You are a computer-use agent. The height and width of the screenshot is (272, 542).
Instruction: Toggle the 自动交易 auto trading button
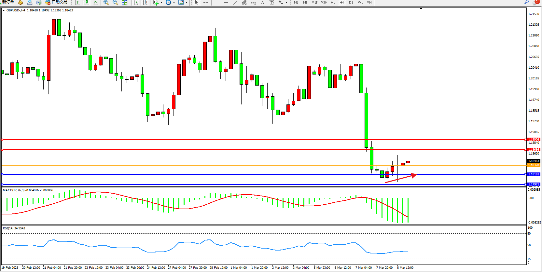(x=56, y=2)
